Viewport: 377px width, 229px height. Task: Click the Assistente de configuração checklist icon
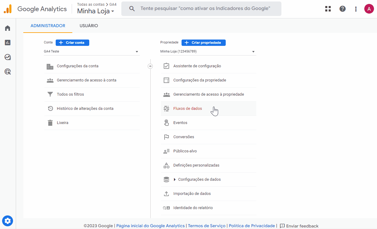tap(166, 66)
